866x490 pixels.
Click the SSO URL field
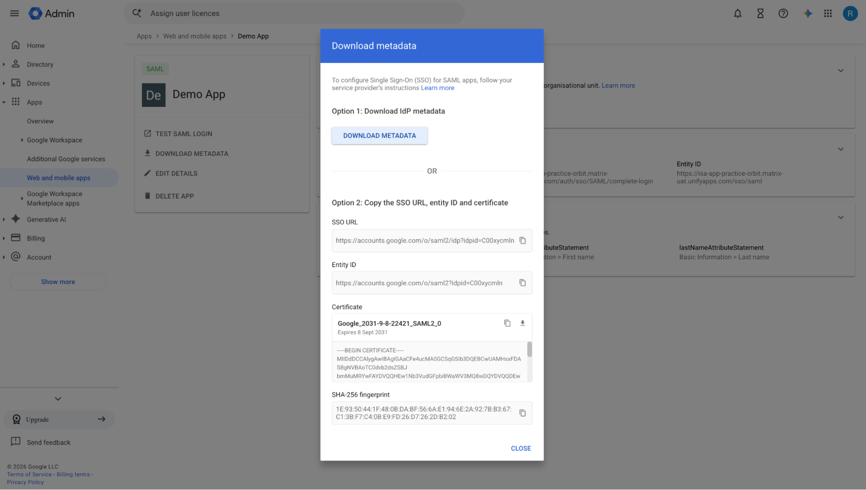coord(432,241)
